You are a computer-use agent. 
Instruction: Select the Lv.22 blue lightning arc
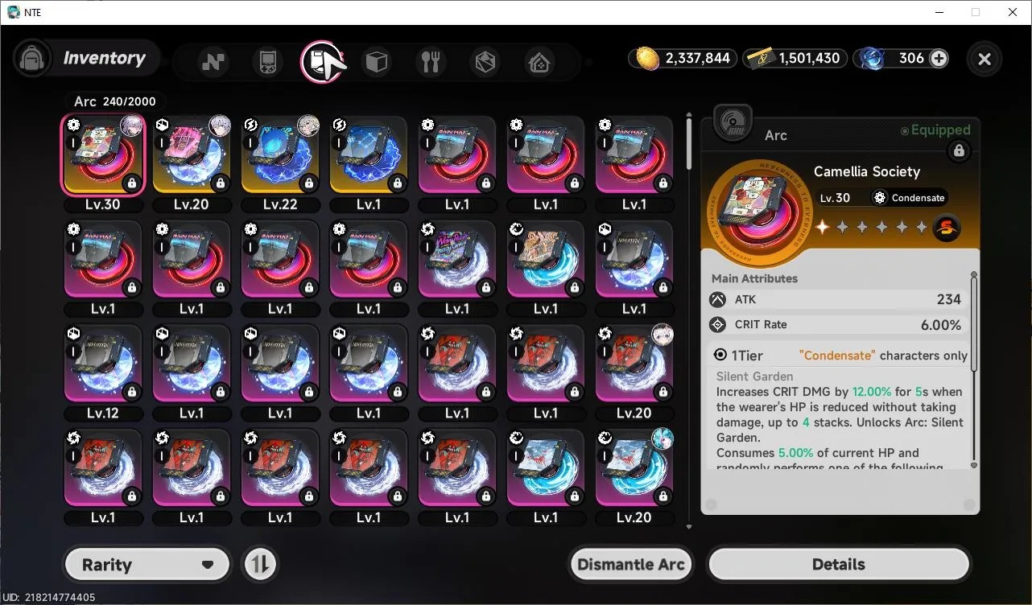[x=280, y=163]
